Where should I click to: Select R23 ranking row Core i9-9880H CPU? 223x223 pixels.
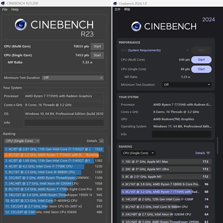click(53, 172)
